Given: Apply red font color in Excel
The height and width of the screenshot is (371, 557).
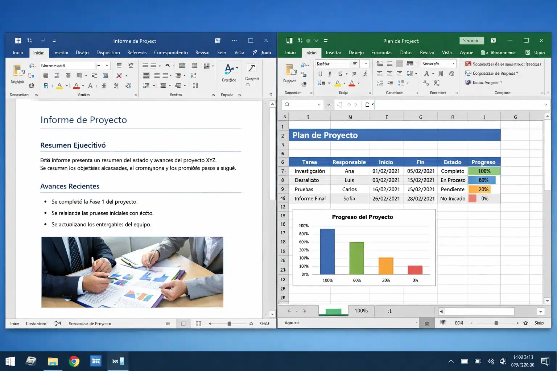Looking at the screenshot, I should coord(352,84).
